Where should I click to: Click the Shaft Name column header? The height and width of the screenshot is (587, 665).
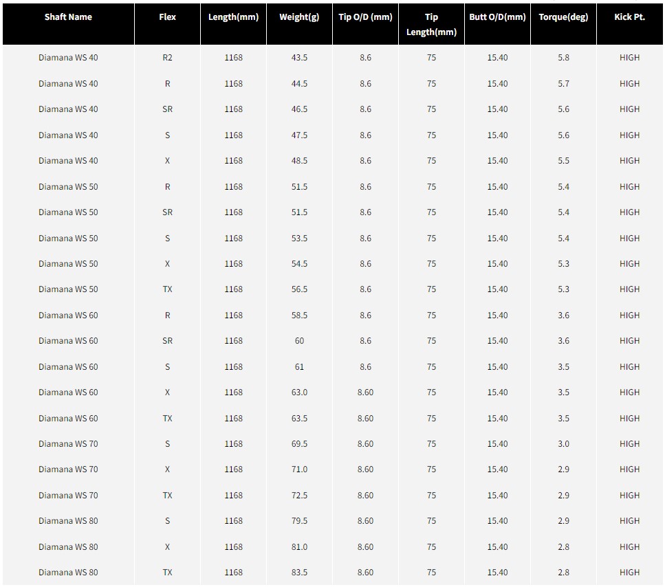(68, 17)
